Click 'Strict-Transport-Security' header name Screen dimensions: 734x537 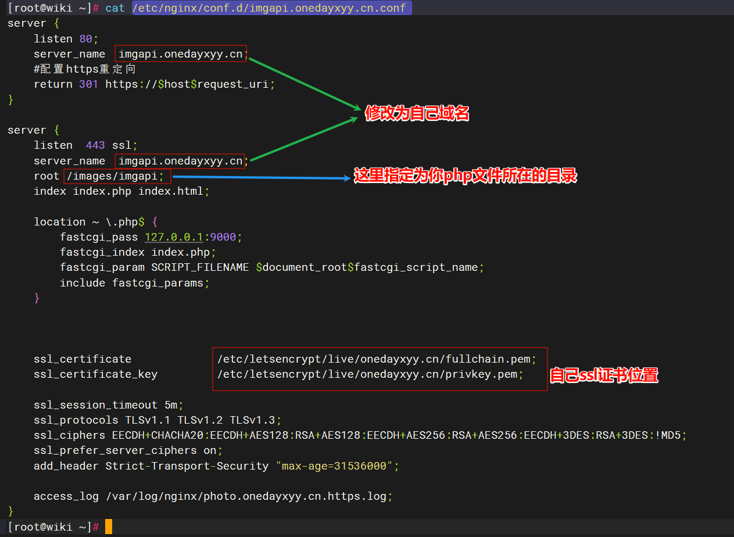click(x=187, y=466)
